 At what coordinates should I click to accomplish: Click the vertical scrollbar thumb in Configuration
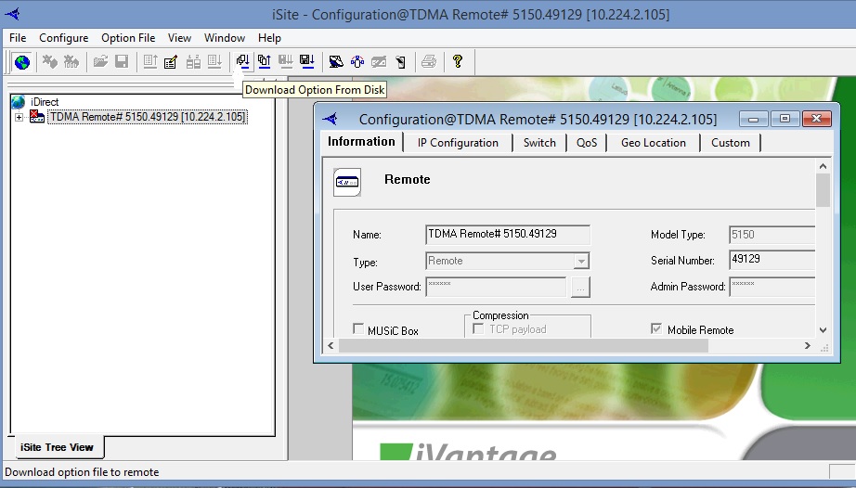click(x=824, y=190)
